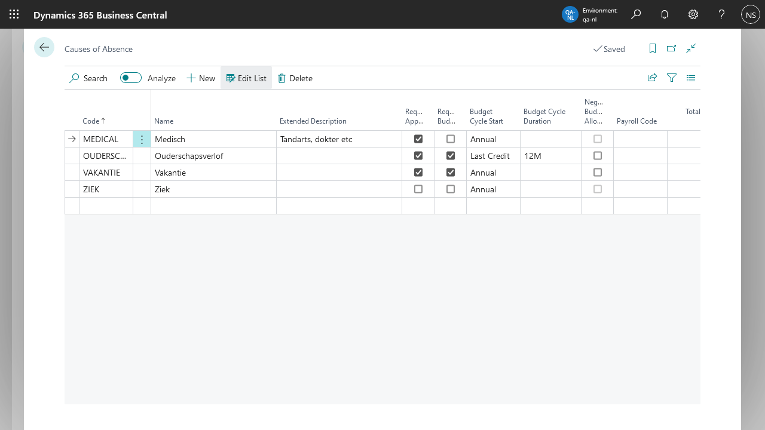The height and width of the screenshot is (430, 765).
Task: Click the share icon in toolbar
Action: pyautogui.click(x=652, y=78)
